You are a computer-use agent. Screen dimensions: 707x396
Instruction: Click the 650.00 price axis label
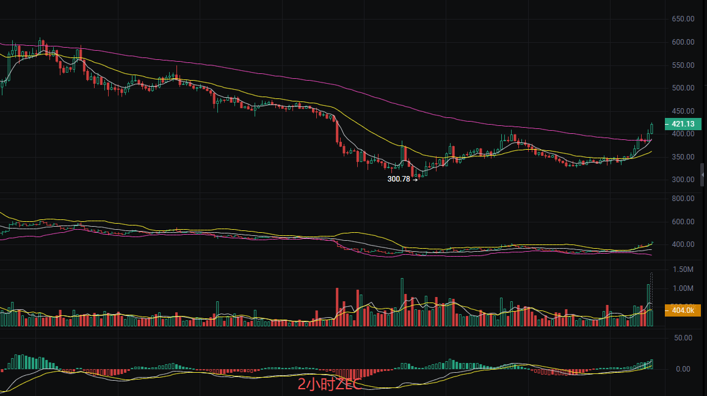pyautogui.click(x=683, y=19)
